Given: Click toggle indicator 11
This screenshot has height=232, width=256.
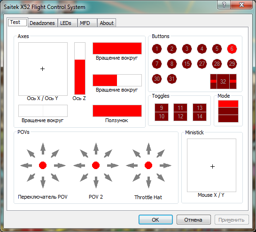Looking at the screenshot, I should click(x=180, y=108).
